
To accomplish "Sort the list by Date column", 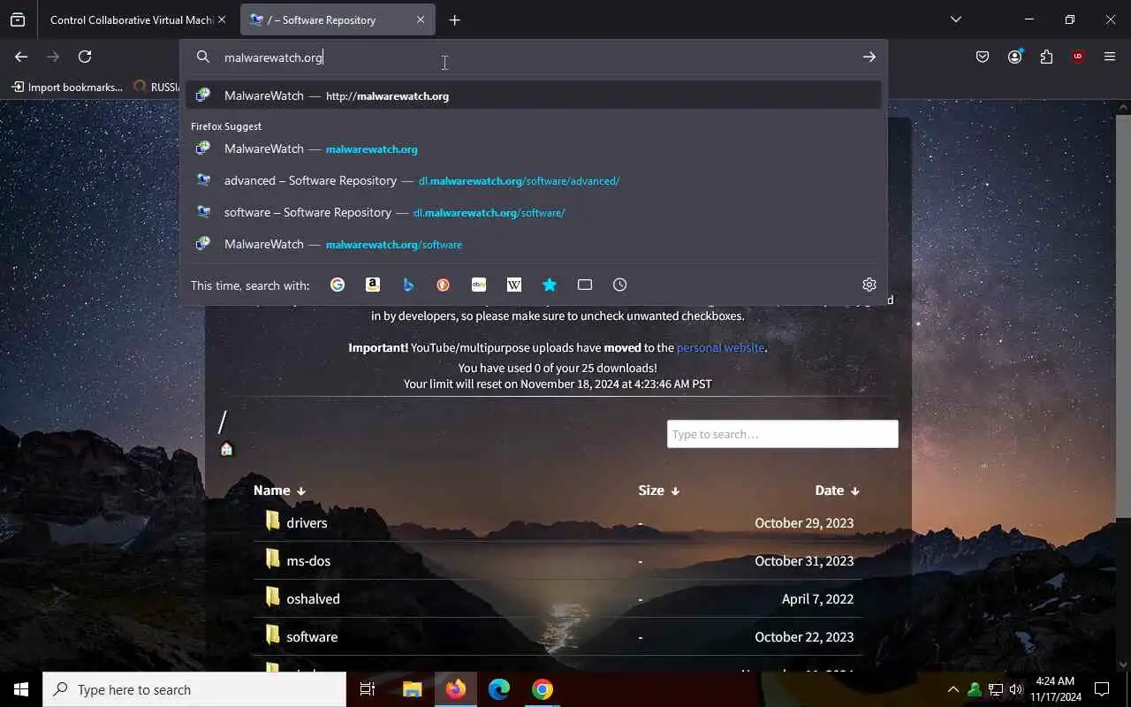I will 837,490.
